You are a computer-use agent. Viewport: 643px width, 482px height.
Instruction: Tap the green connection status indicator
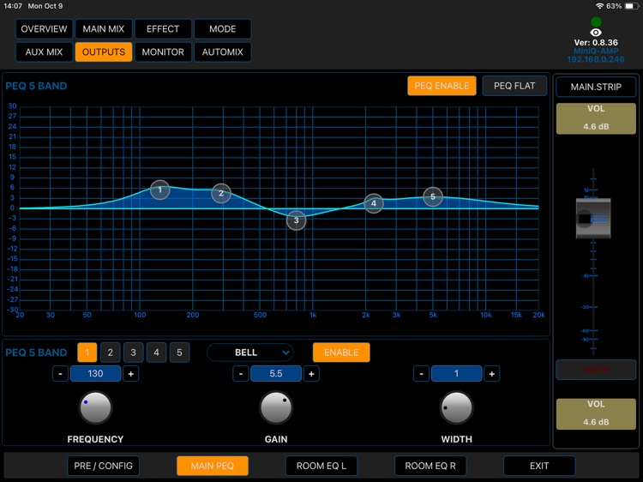tap(596, 21)
